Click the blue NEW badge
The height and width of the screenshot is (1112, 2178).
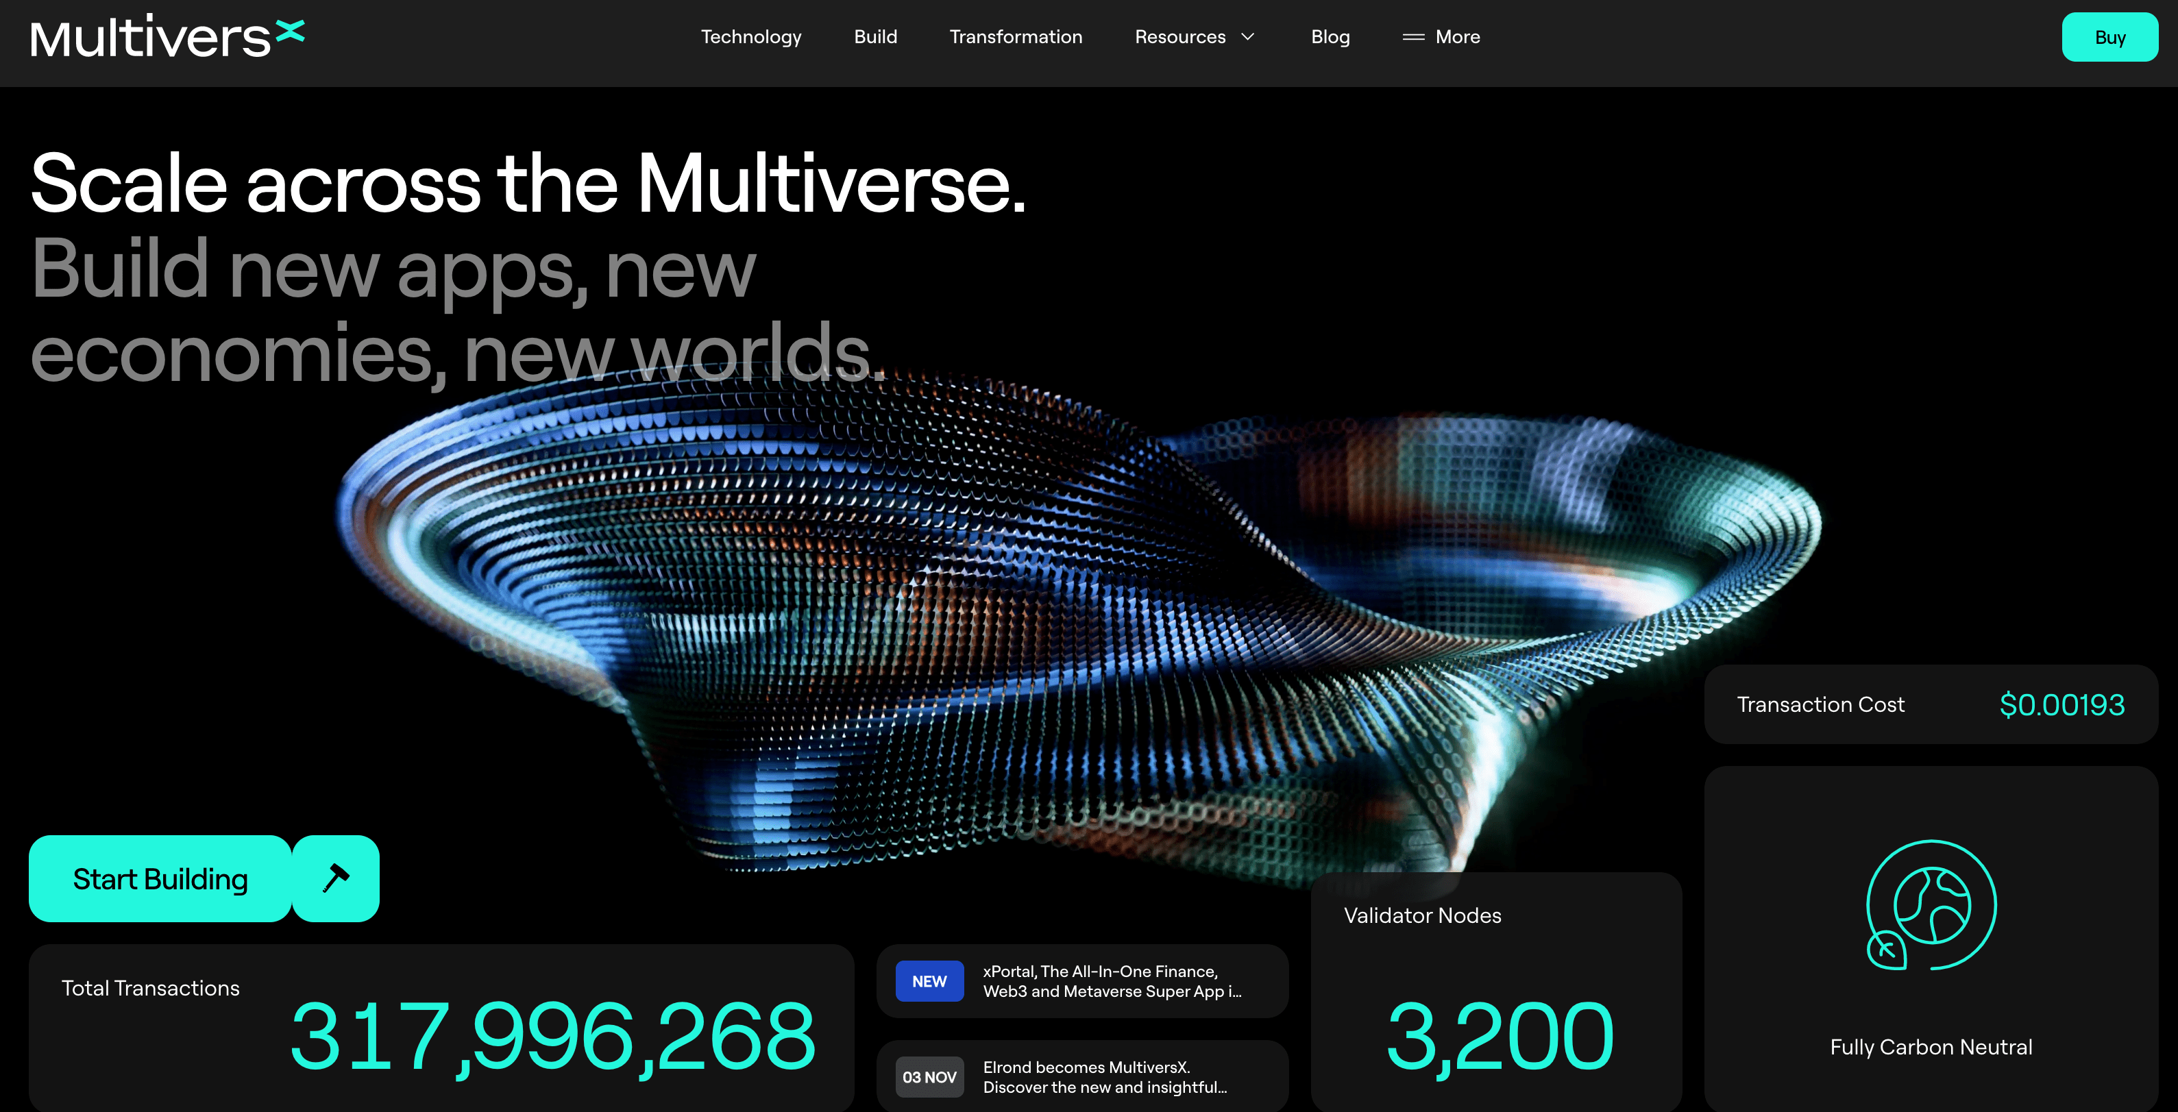click(929, 981)
